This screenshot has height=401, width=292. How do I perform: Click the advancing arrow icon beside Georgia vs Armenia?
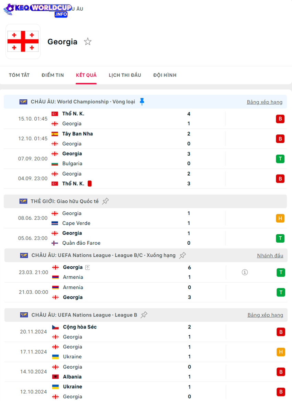click(88, 267)
